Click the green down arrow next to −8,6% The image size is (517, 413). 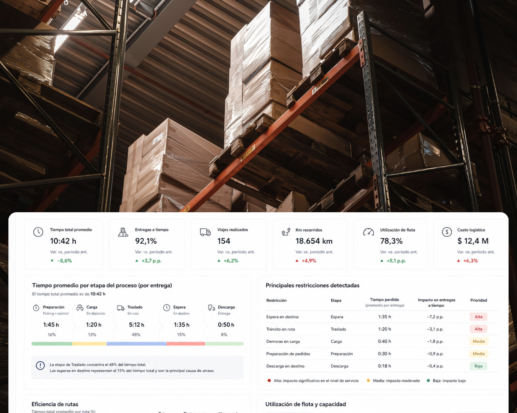pos(52,261)
